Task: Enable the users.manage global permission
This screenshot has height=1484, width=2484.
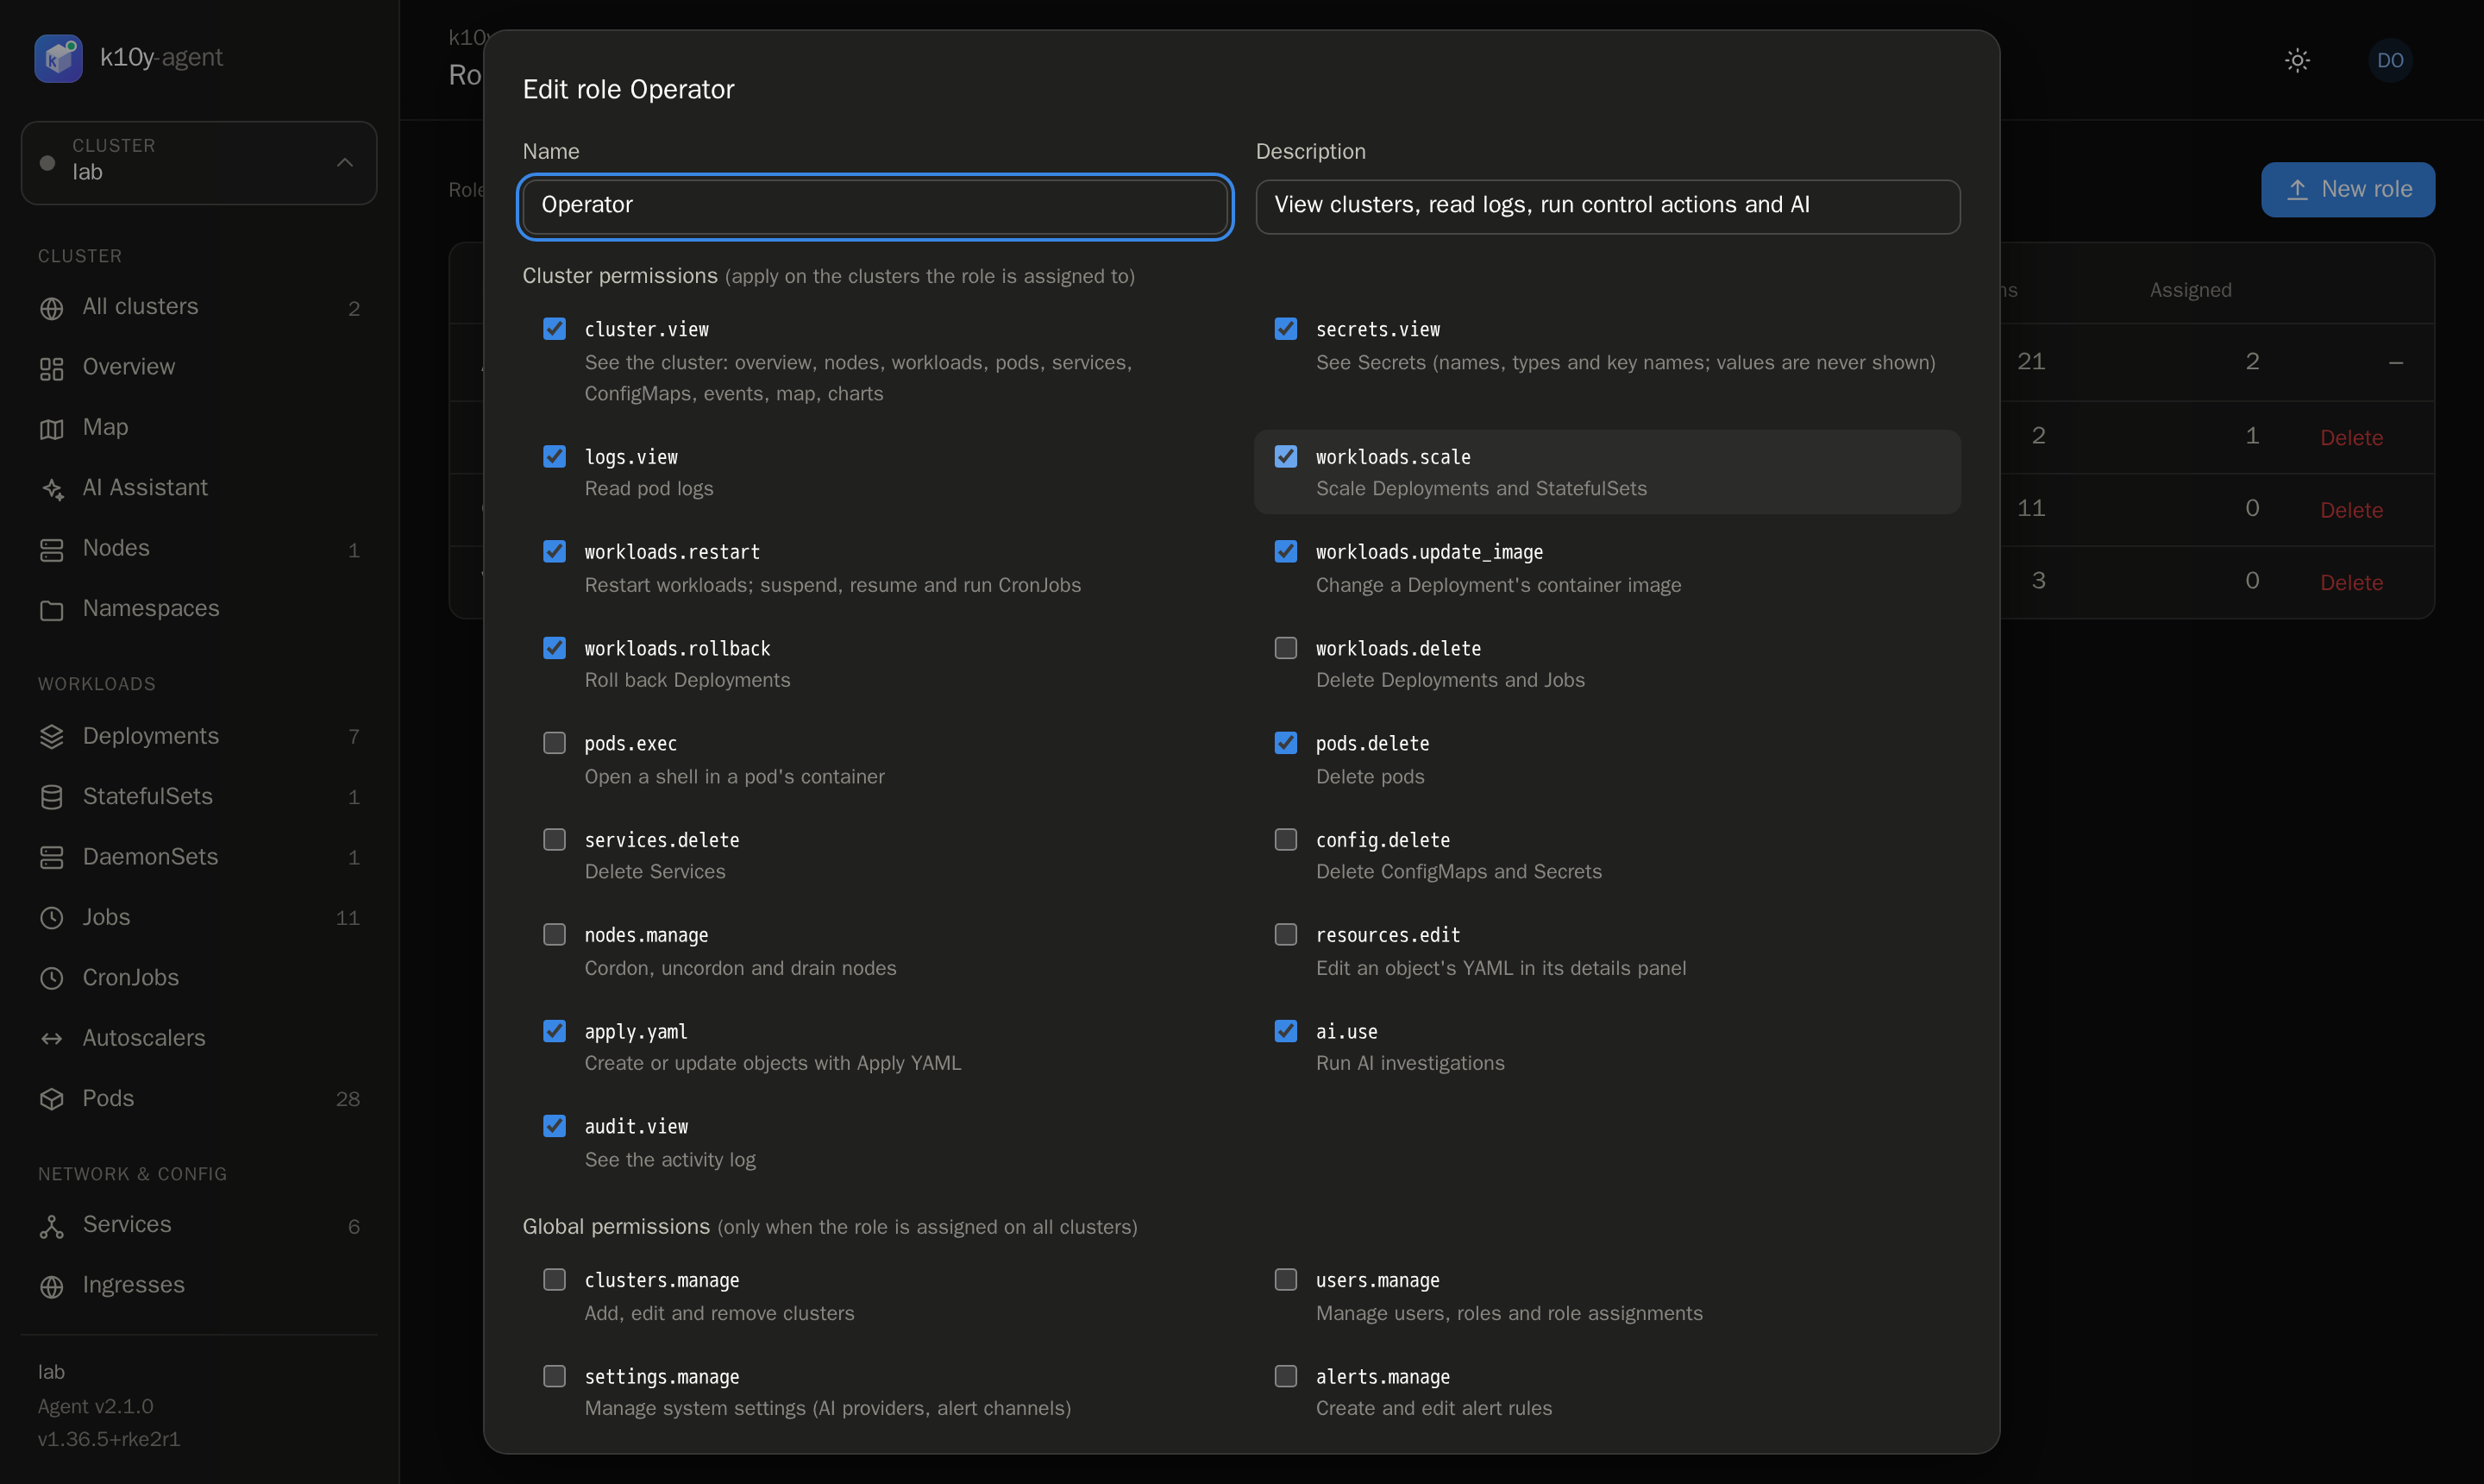Action: click(x=1285, y=1280)
